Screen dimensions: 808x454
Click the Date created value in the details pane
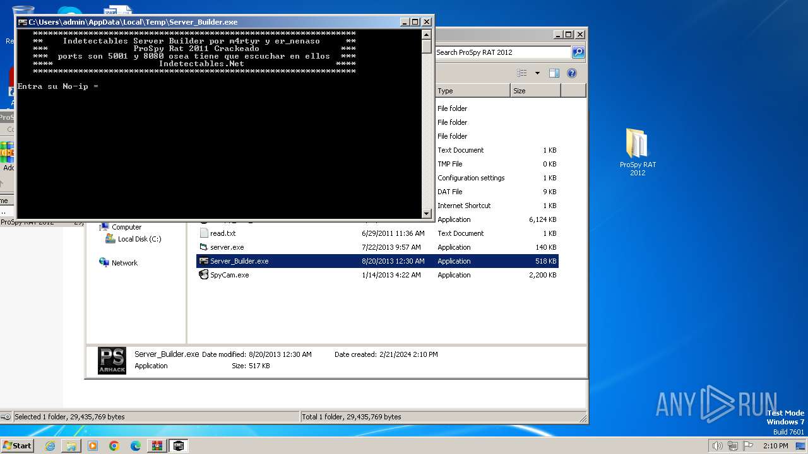pos(408,354)
